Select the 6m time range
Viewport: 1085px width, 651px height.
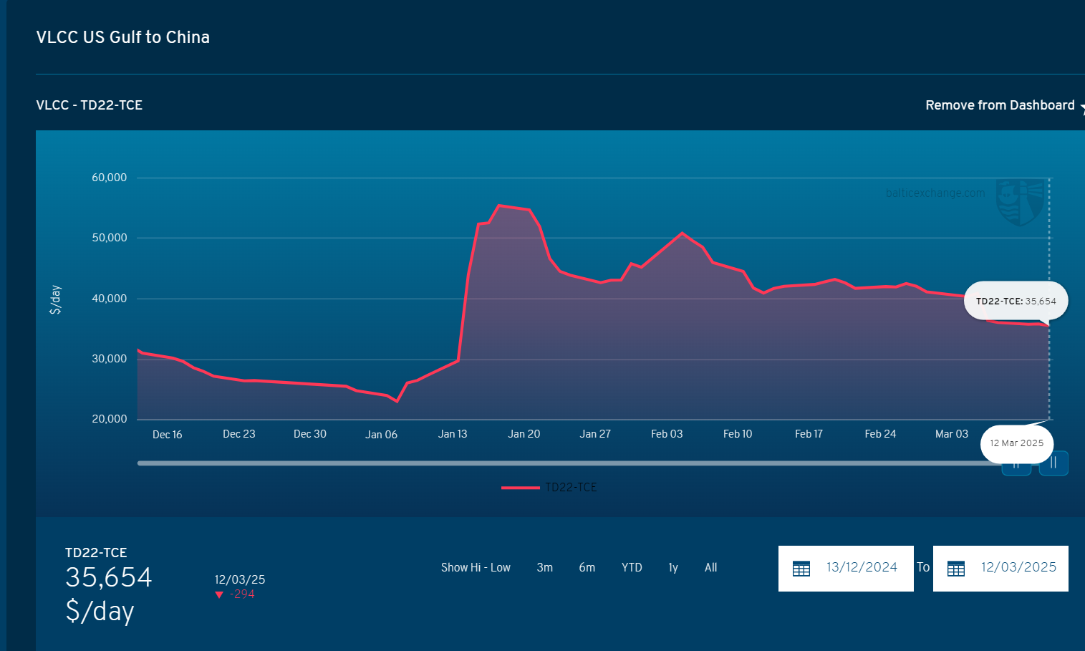click(x=587, y=567)
